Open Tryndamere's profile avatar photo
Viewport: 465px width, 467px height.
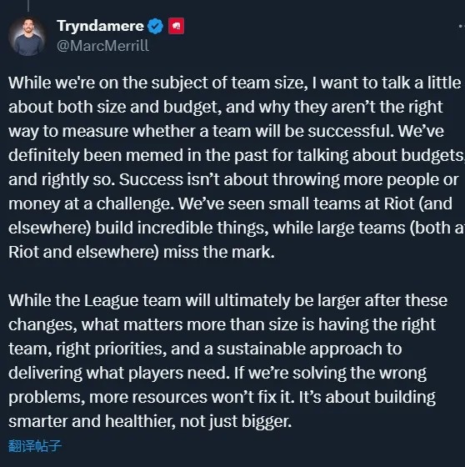[27, 37]
